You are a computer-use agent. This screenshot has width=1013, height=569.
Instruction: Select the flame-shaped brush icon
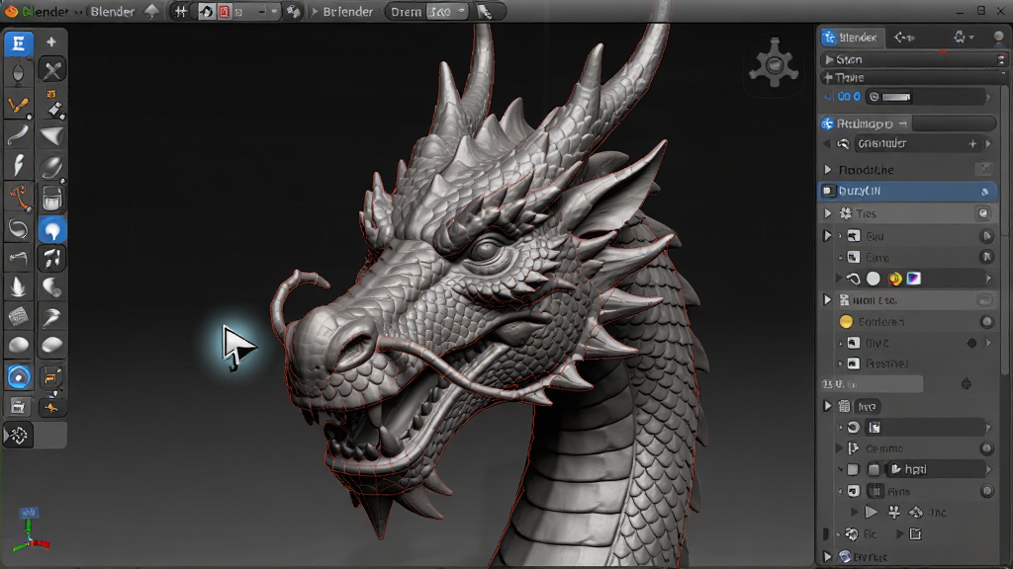tap(18, 285)
